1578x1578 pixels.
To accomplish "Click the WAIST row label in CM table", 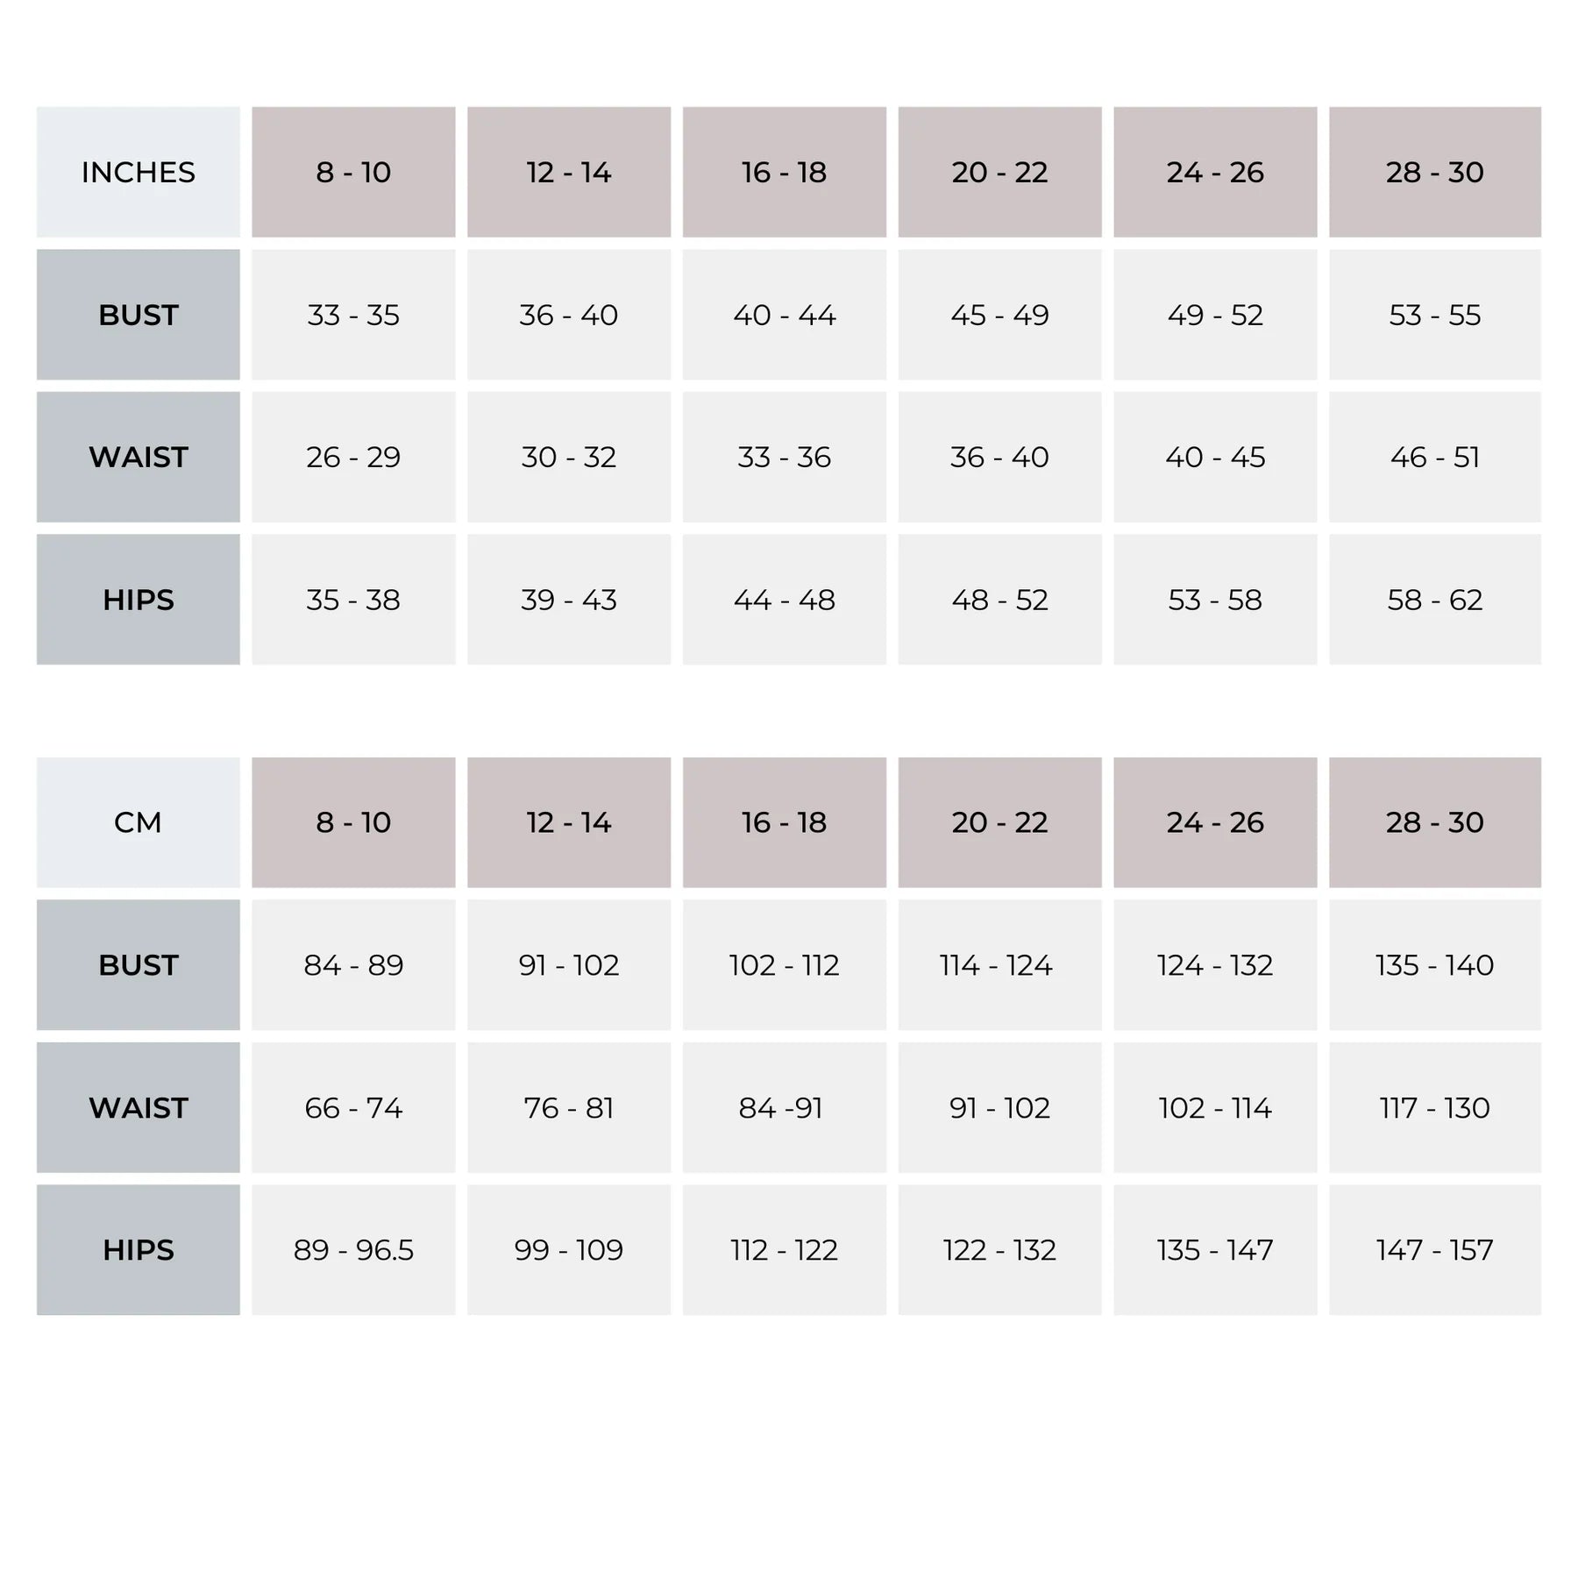I will (138, 1107).
